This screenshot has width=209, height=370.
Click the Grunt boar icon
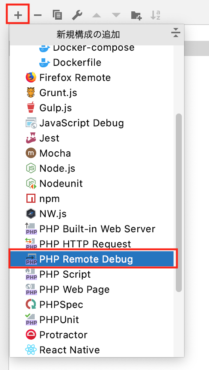pyautogui.click(x=31, y=92)
